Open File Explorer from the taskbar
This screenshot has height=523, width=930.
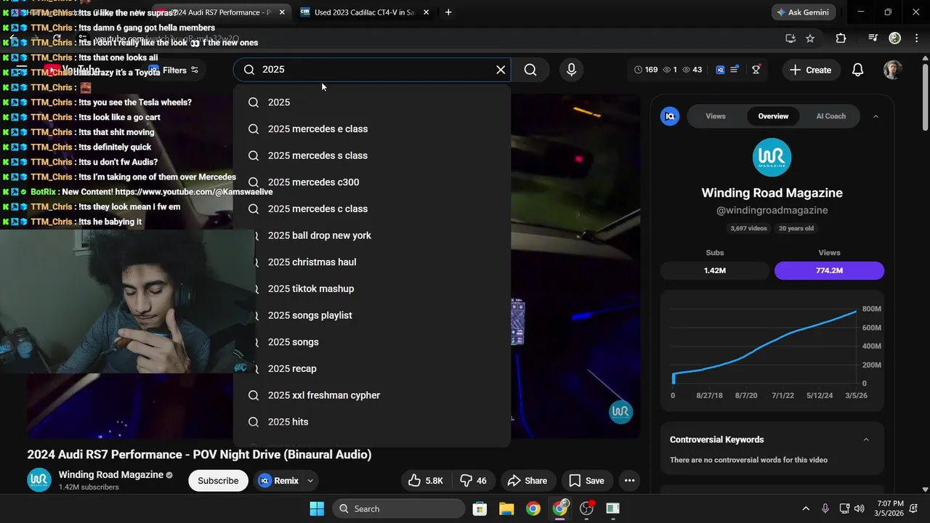tap(506, 508)
